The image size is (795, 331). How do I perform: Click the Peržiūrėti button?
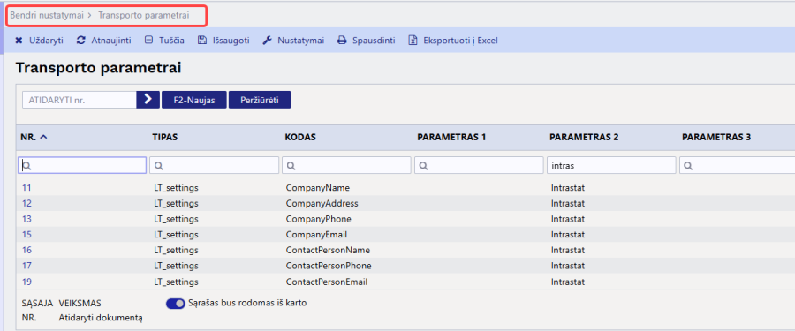(x=260, y=100)
